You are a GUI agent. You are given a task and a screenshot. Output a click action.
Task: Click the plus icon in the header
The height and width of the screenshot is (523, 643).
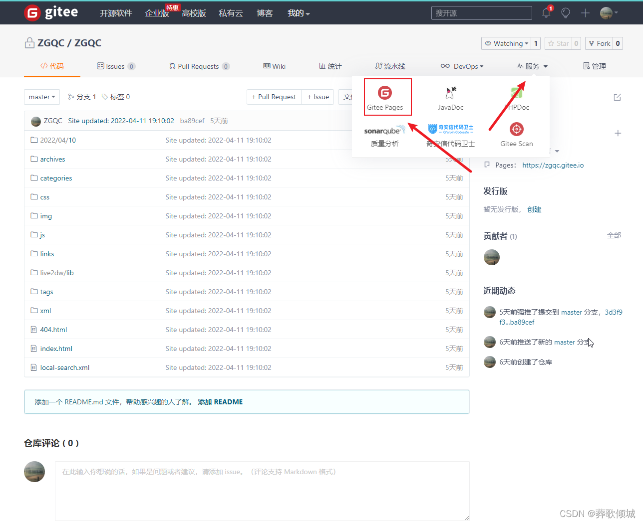coord(585,13)
